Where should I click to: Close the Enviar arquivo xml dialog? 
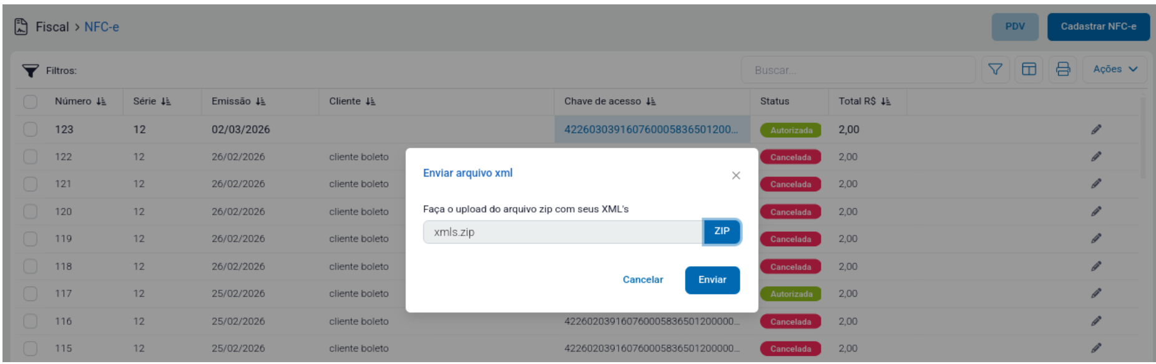point(736,176)
